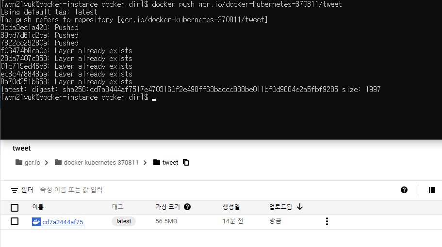442x247 pixels.
Task: Open the help icon beside filter bar
Action: [404, 190]
